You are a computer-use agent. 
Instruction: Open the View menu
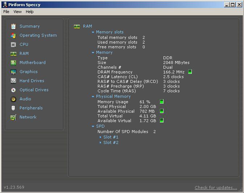(x=17, y=12)
